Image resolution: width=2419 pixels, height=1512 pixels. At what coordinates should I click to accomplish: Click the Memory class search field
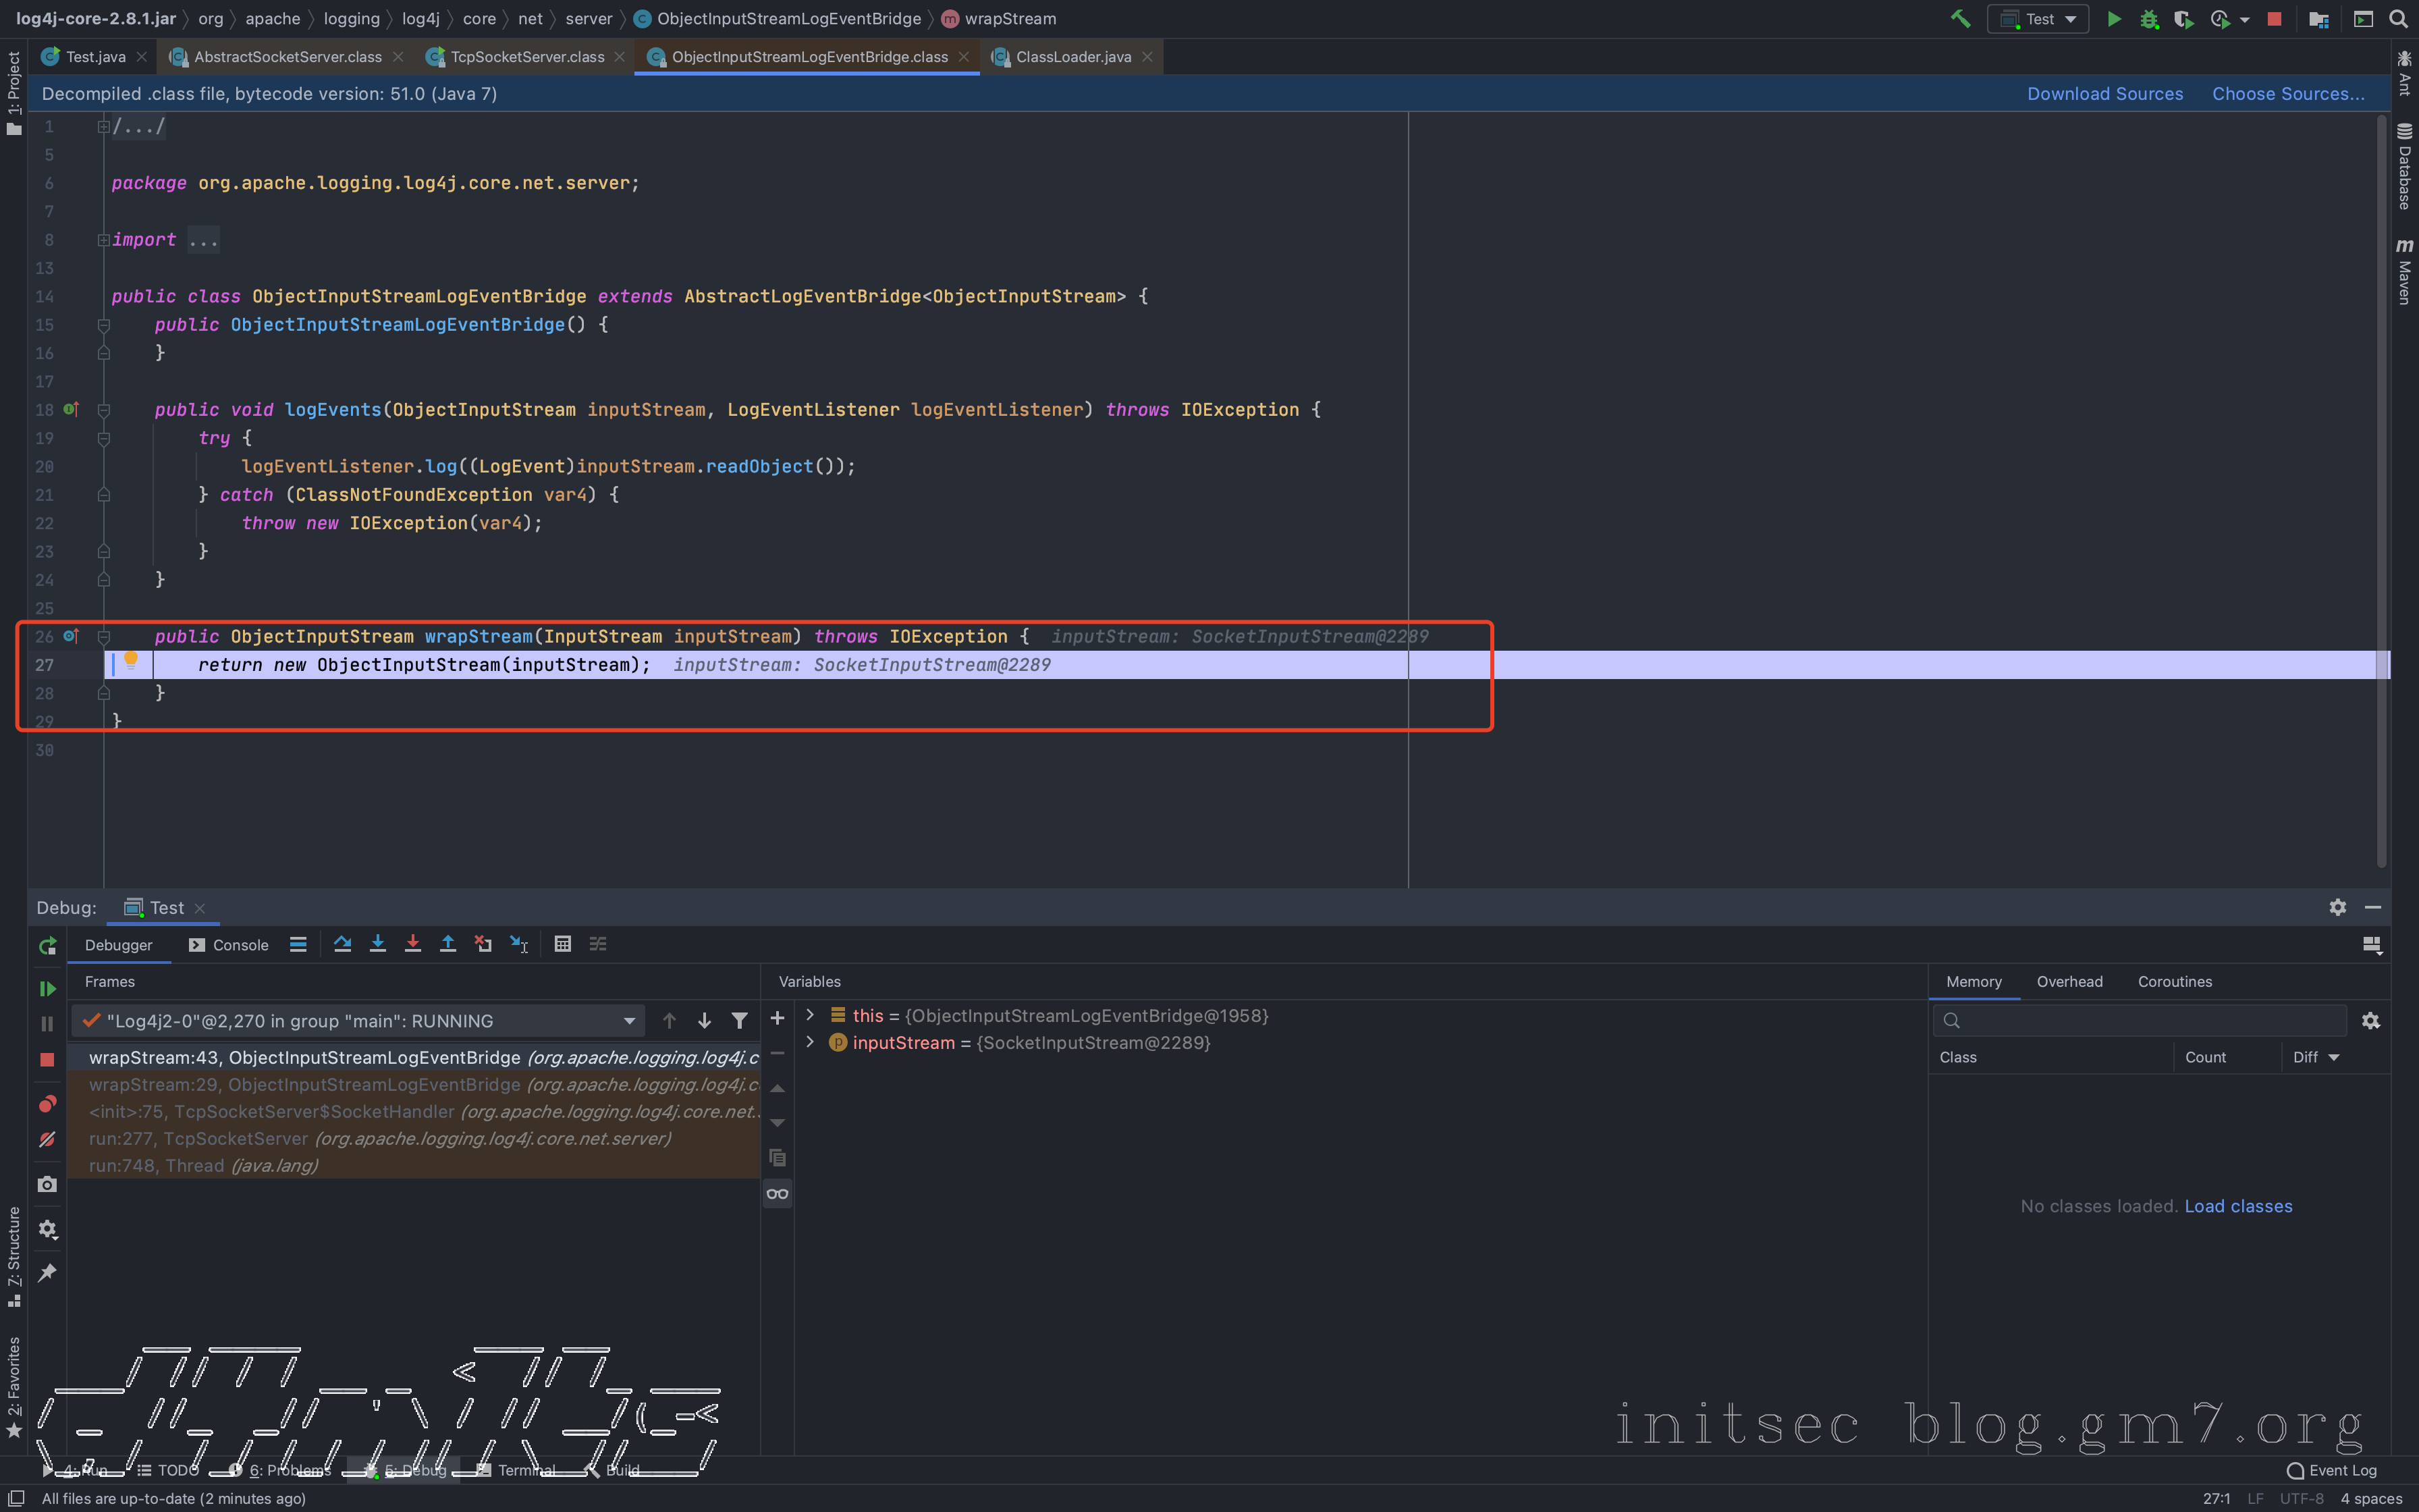[x=2149, y=1020]
